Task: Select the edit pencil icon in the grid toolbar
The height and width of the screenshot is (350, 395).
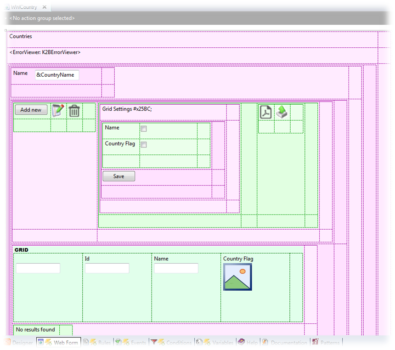Action: 56,111
